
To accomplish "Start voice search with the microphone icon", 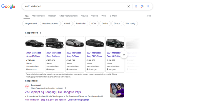I will (x=136, y=6).
